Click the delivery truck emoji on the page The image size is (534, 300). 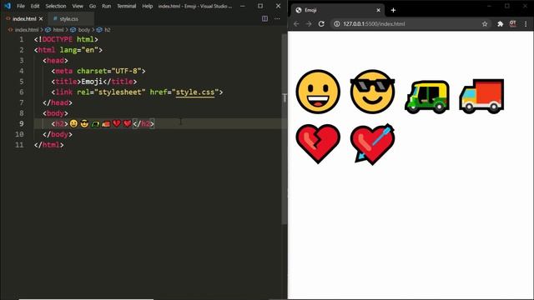(481, 96)
